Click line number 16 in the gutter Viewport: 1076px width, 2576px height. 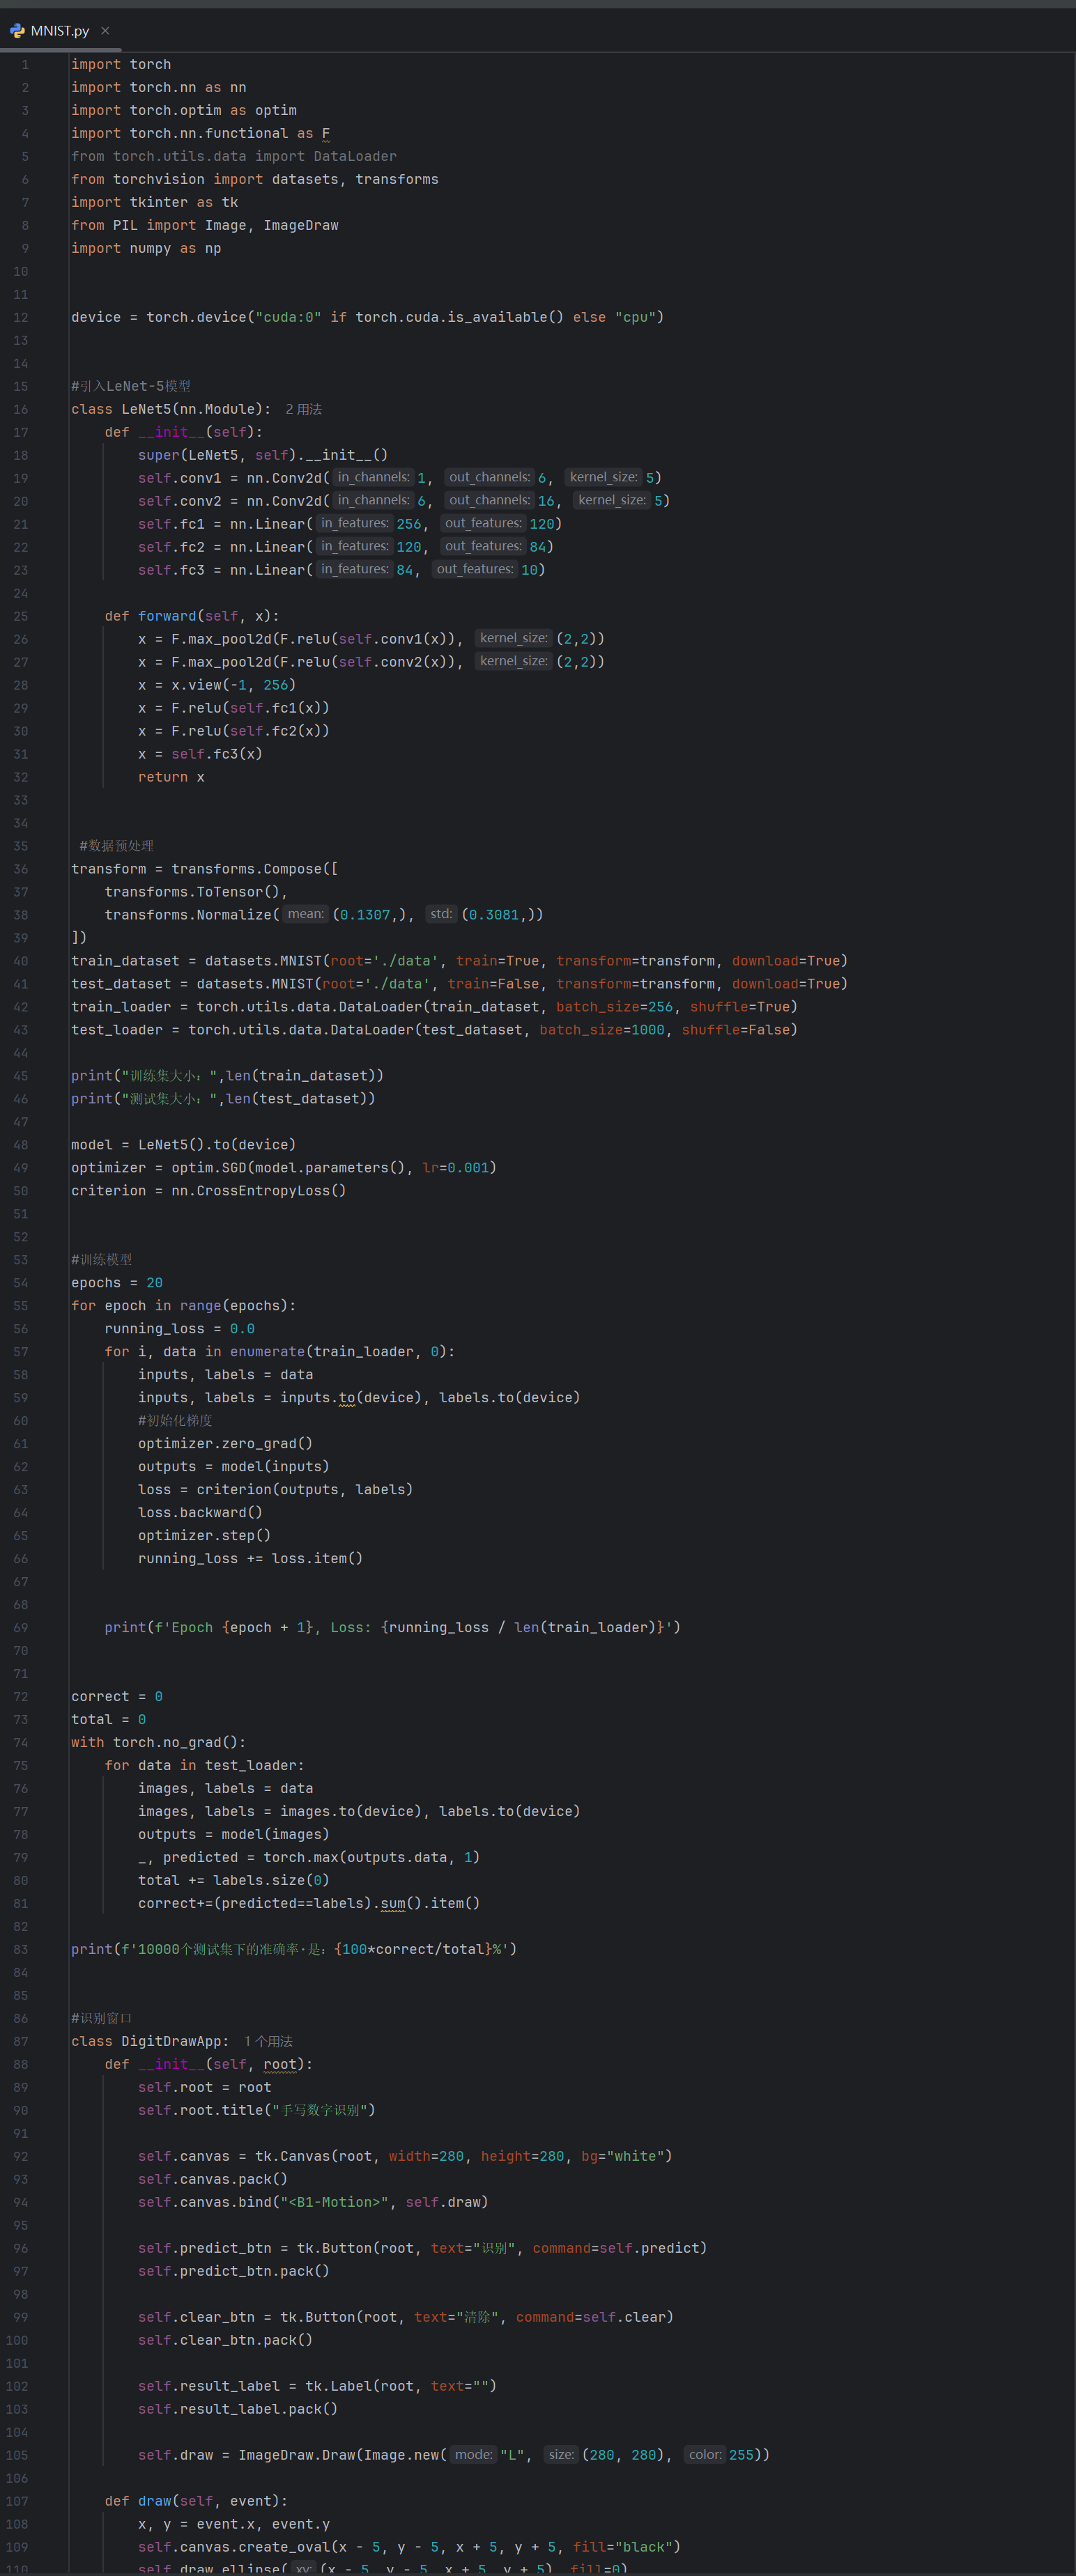pyautogui.click(x=21, y=410)
